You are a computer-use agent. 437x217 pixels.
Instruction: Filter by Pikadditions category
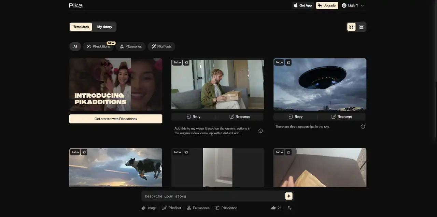(x=99, y=46)
